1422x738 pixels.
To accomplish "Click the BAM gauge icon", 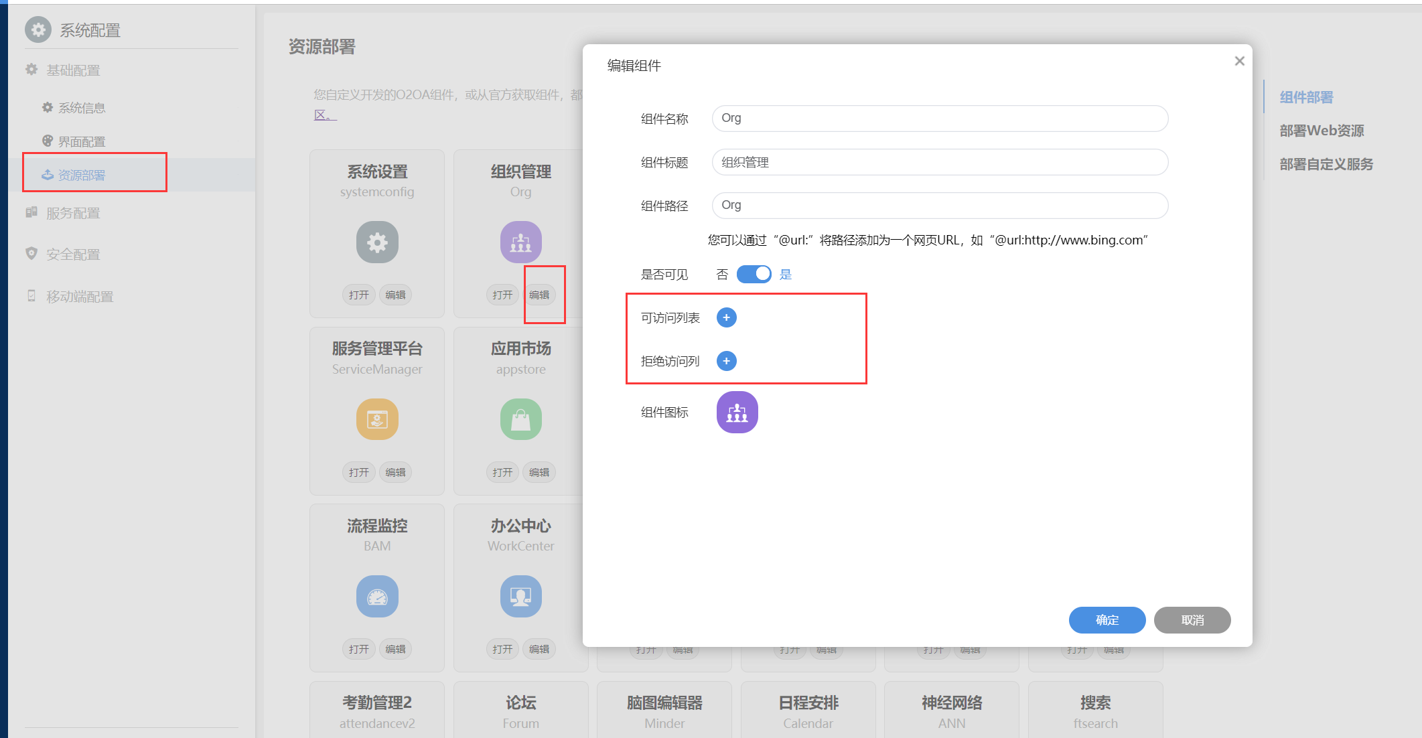I will 377,596.
